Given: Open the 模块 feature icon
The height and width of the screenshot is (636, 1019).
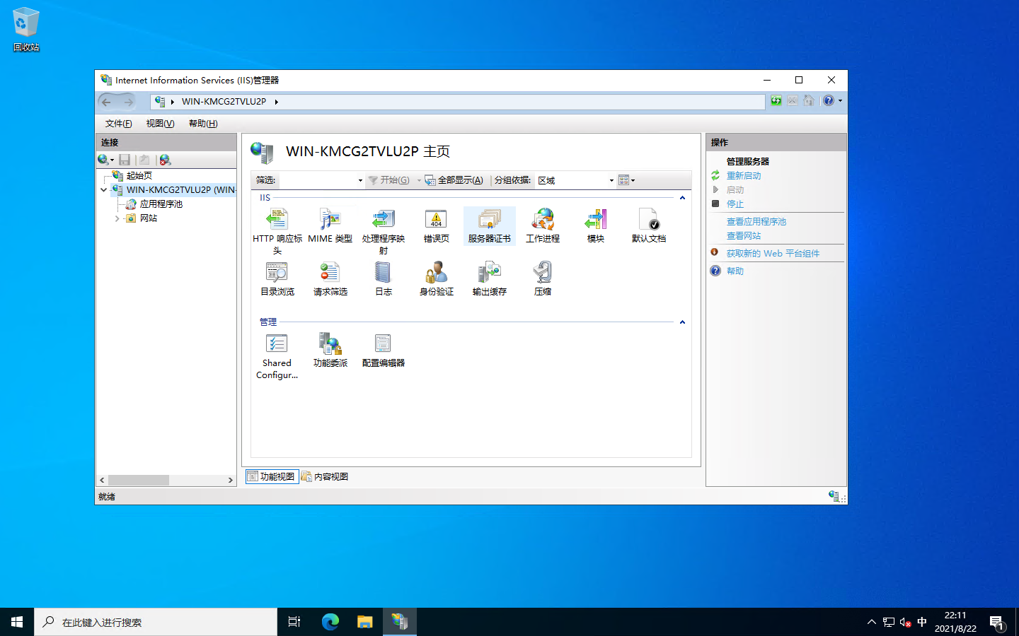Looking at the screenshot, I should tap(596, 225).
